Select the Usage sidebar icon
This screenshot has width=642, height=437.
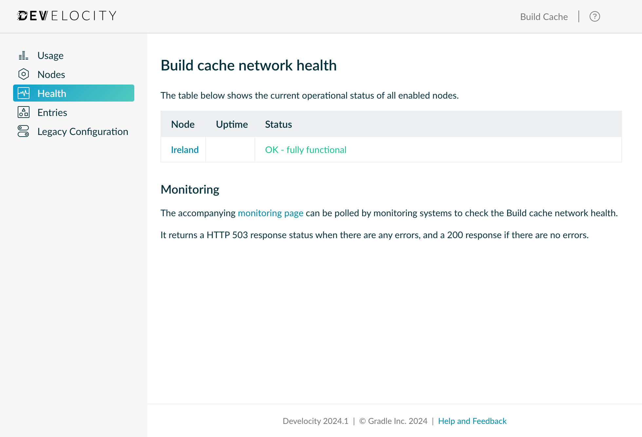click(x=23, y=55)
